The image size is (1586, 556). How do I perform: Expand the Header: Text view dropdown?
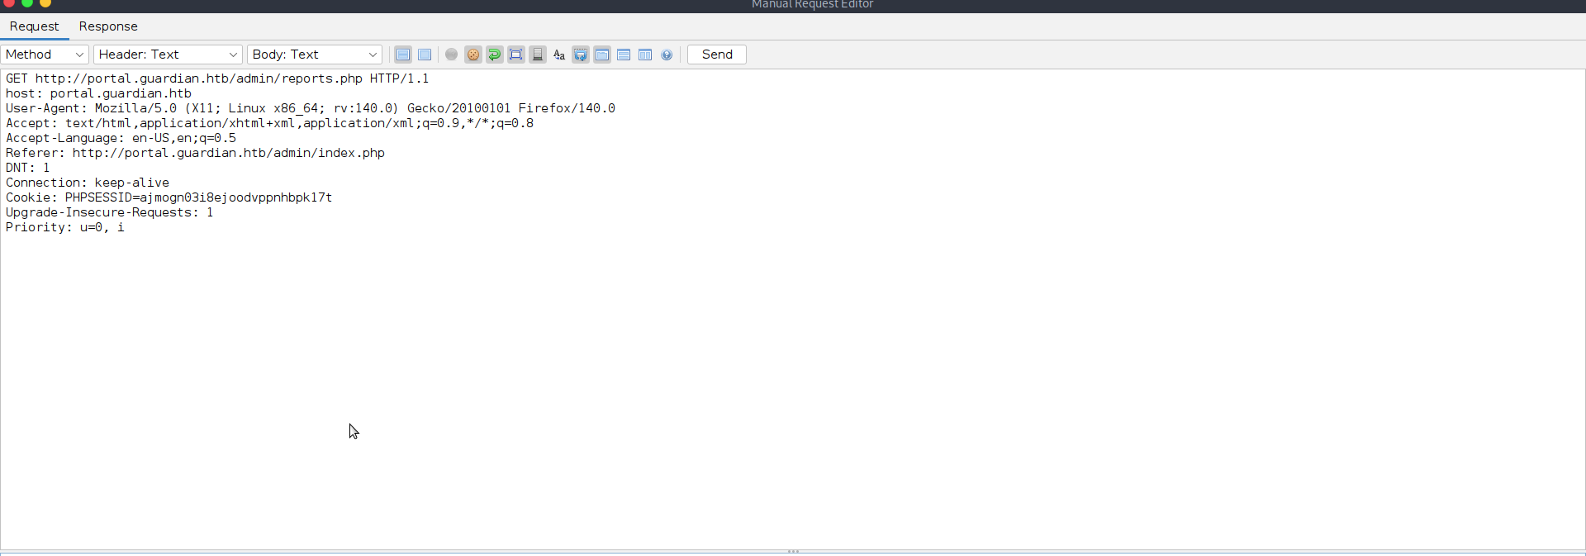point(168,55)
